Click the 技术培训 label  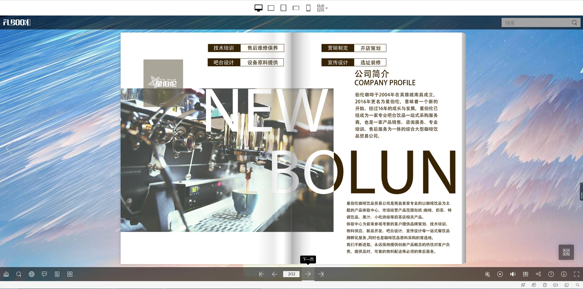pyautogui.click(x=224, y=48)
